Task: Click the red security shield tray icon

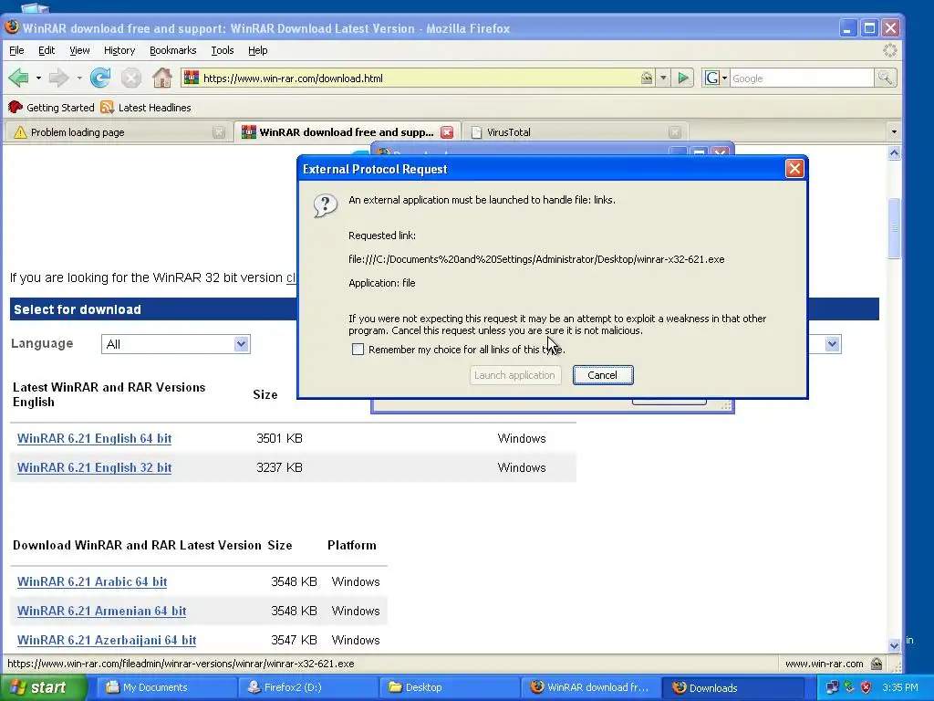Action: pos(866,687)
